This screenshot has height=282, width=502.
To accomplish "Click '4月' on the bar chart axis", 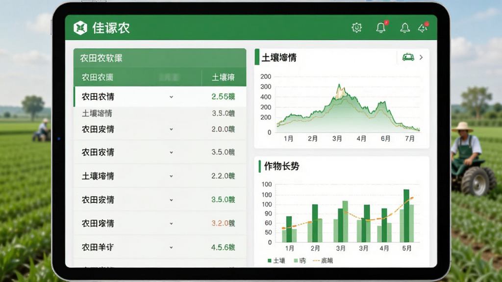I will coord(384,248).
